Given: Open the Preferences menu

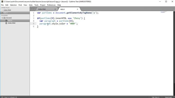Looking at the screenshot, I should click(x=51, y=5).
